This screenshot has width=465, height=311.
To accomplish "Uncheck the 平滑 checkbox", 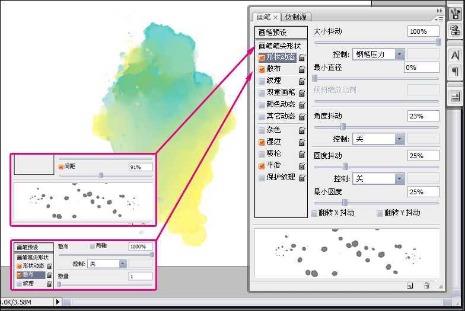I will (262, 166).
